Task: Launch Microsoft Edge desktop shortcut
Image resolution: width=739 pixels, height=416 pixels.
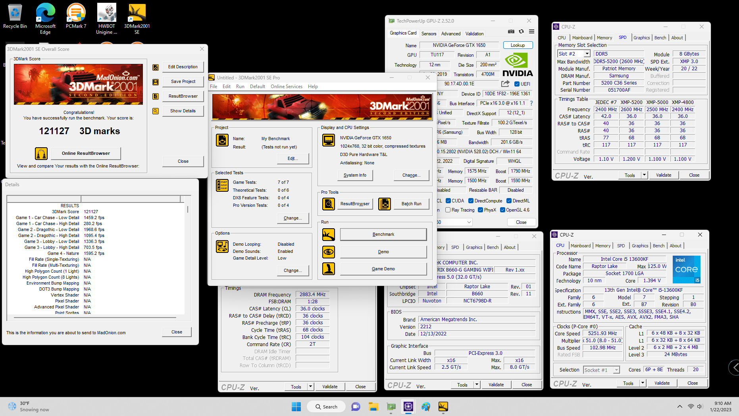Action: coord(45,19)
